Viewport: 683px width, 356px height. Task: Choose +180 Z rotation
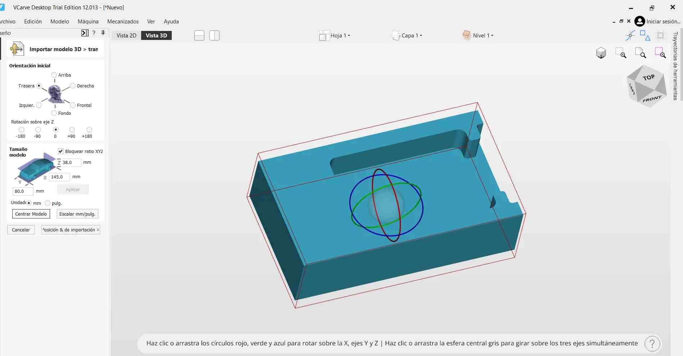(89, 130)
